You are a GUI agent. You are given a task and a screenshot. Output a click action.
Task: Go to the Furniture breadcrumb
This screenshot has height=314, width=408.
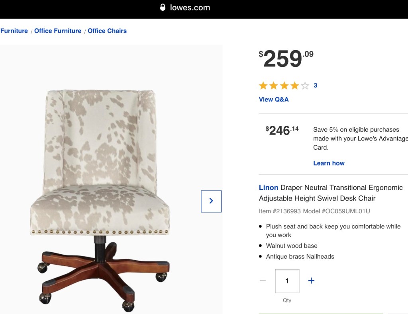pos(14,31)
